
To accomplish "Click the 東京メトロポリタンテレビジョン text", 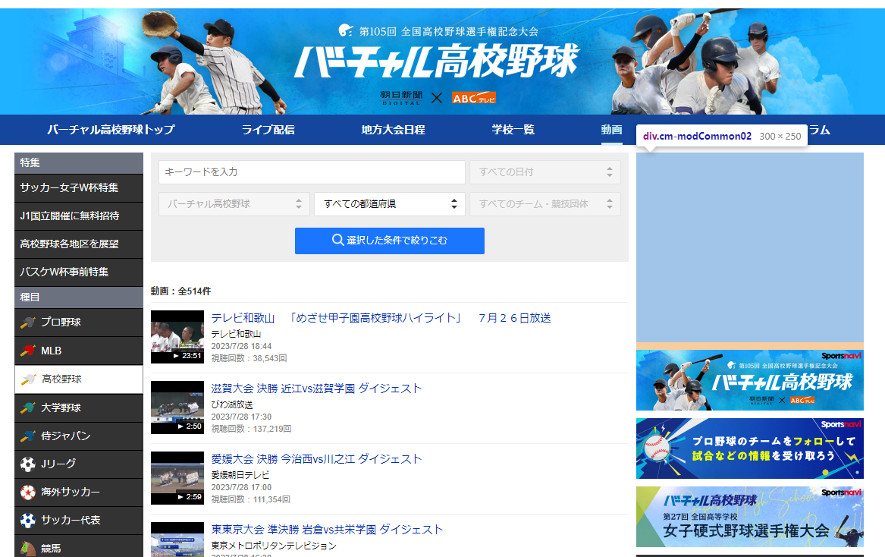I will (274, 546).
